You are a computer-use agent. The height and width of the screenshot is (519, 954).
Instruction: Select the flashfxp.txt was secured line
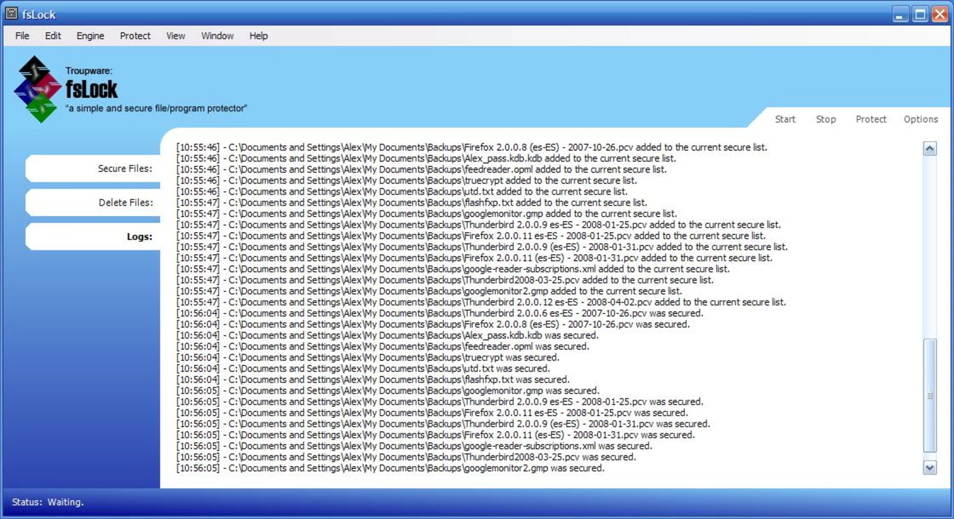[373, 380]
